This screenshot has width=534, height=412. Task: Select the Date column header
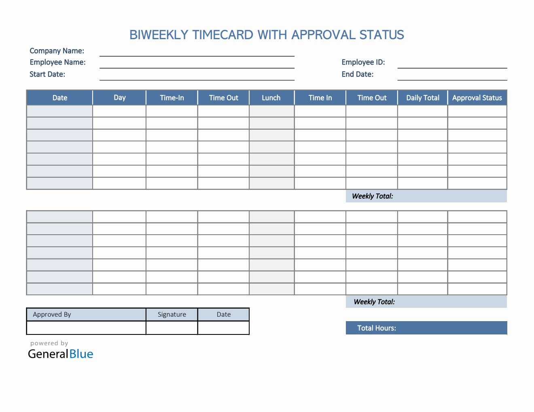click(59, 97)
